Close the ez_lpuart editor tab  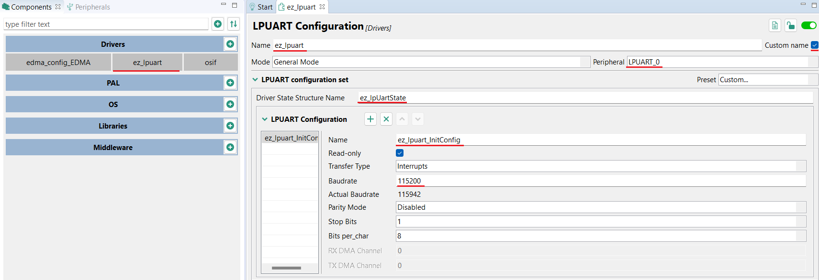coord(322,7)
